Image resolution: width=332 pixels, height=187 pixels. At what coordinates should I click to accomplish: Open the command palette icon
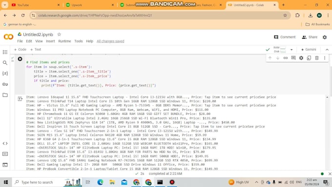click(5, 154)
